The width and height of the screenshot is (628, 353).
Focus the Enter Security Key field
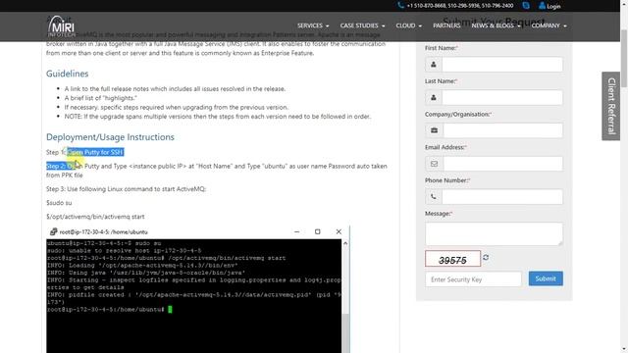pyautogui.click(x=473, y=279)
